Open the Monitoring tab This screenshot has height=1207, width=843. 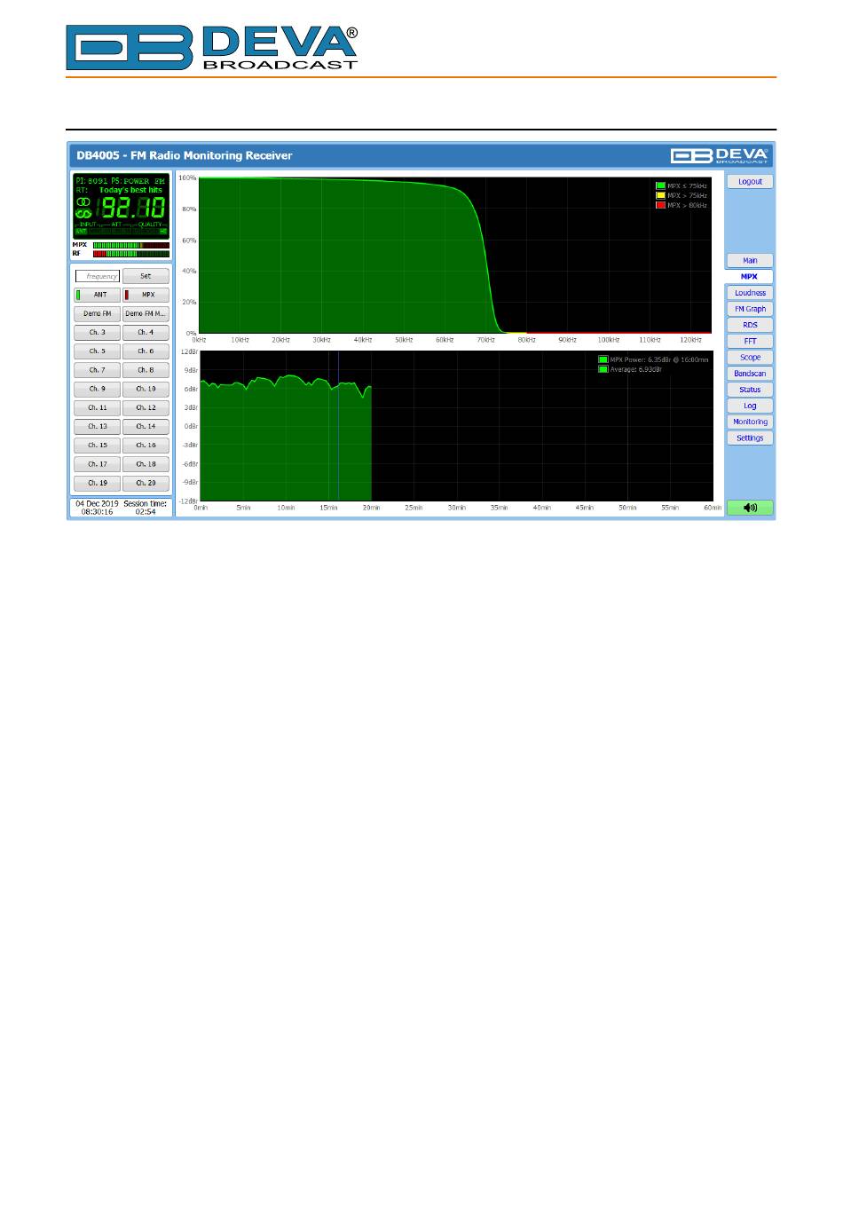point(750,422)
